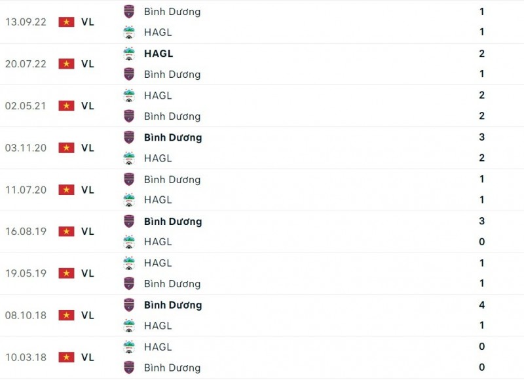
Task: Click Vietnam flag beside 02.05.21 match
Action: point(66,106)
